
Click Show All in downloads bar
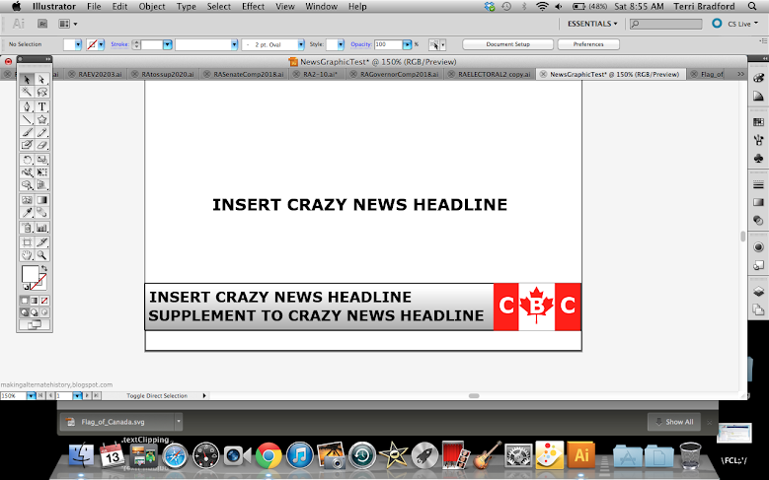tap(674, 422)
